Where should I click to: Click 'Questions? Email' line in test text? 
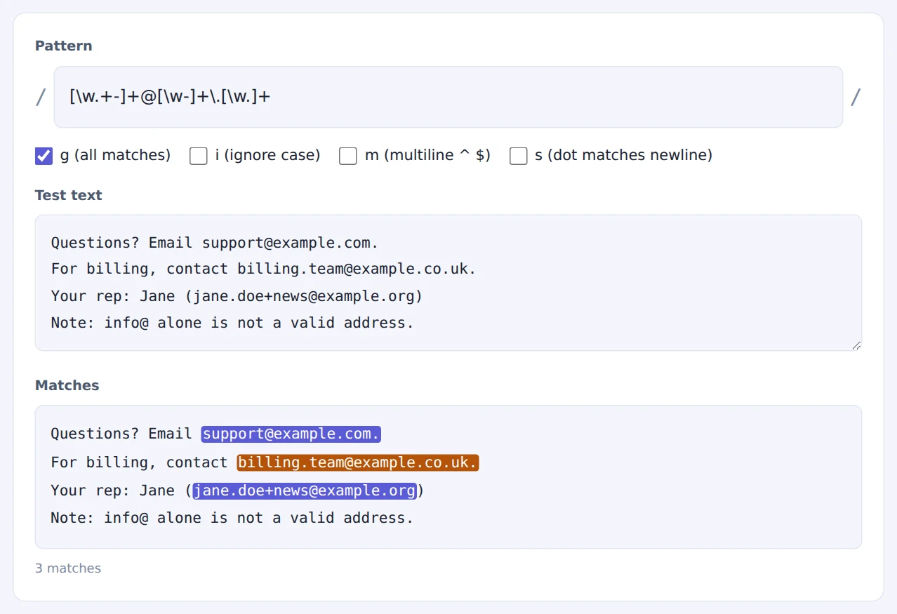pyautogui.click(x=215, y=243)
